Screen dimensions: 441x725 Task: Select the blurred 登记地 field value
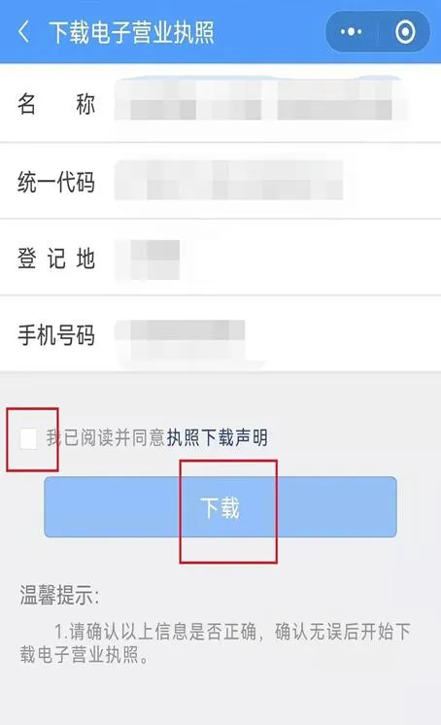tap(147, 259)
